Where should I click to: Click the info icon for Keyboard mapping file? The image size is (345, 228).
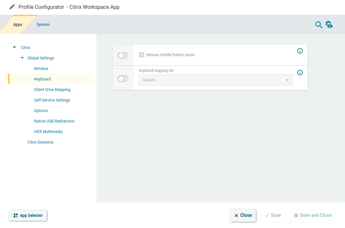tap(300, 73)
